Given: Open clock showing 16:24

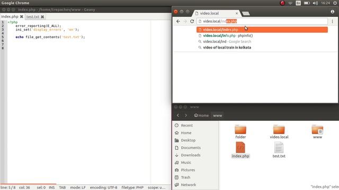Looking at the screenshot, I should [325, 3].
